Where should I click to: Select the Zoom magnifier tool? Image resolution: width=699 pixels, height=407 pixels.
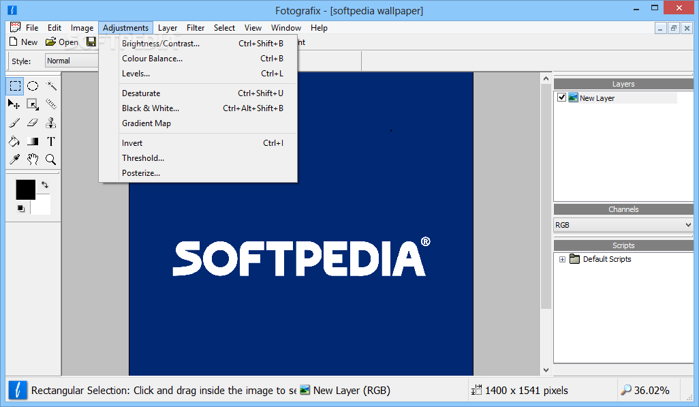click(x=51, y=160)
